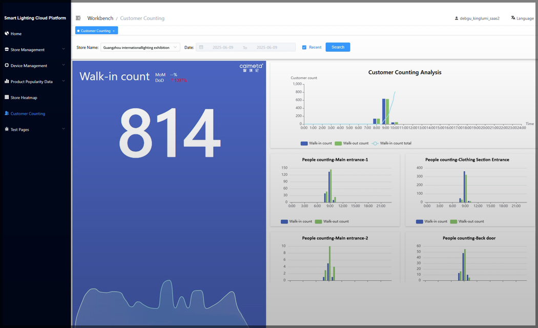Click the Store Management sidebar icon
The width and height of the screenshot is (538, 328).
click(x=7, y=50)
